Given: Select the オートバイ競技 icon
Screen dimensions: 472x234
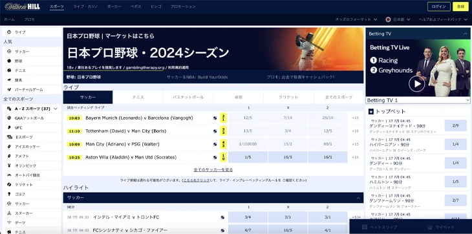Looking at the screenshot, I should coord(9,175).
